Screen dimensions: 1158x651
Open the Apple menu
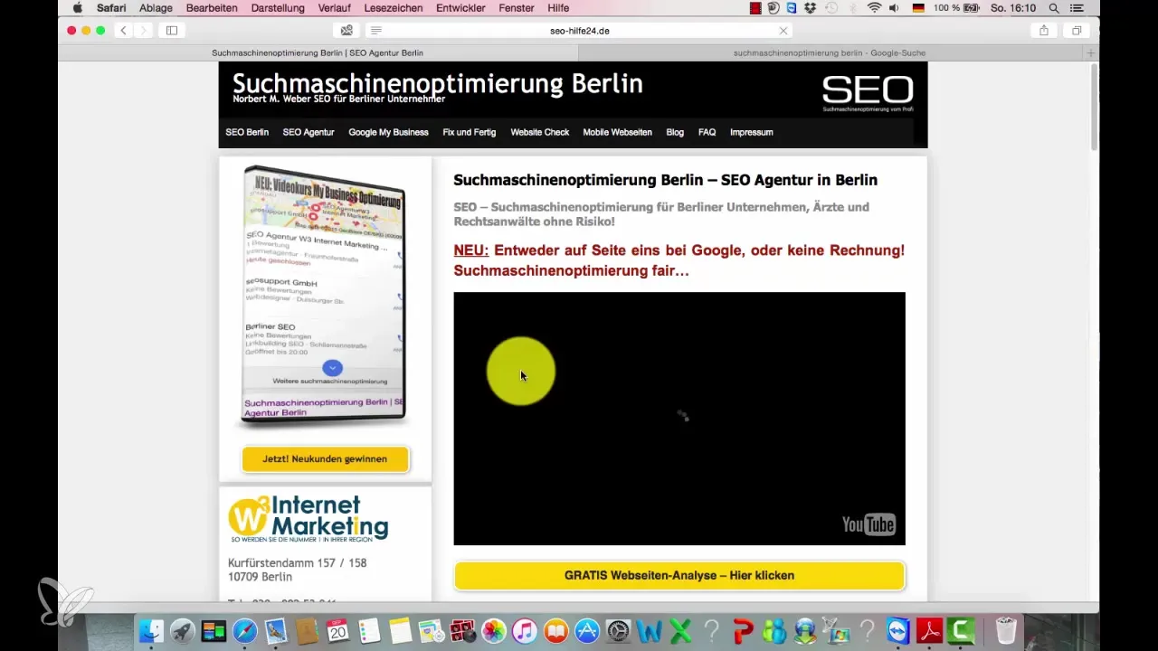[77, 8]
